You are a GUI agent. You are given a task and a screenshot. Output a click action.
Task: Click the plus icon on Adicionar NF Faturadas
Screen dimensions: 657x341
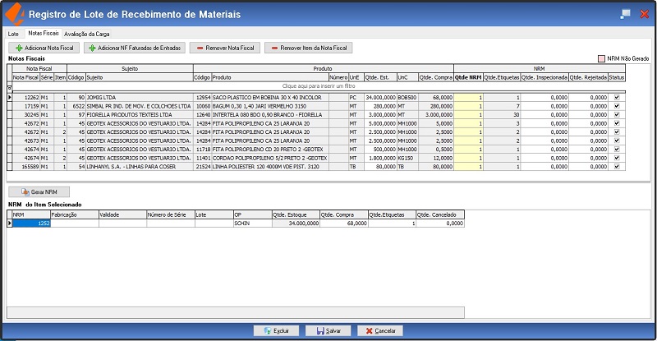[90, 48]
